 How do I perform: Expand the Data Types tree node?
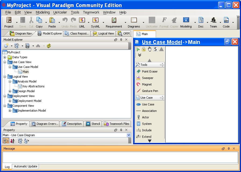coord(5,57)
